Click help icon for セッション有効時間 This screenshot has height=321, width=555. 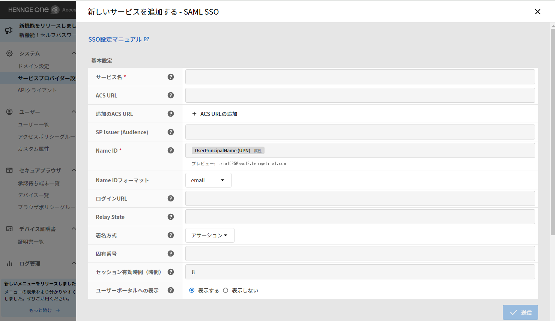coord(171,272)
